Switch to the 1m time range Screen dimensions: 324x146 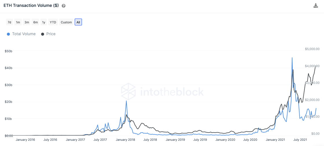pos(18,22)
